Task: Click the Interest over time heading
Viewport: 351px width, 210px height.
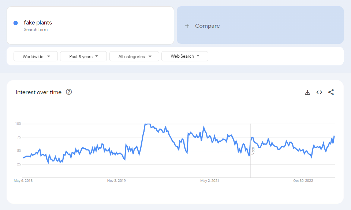Action: pyautogui.click(x=38, y=92)
